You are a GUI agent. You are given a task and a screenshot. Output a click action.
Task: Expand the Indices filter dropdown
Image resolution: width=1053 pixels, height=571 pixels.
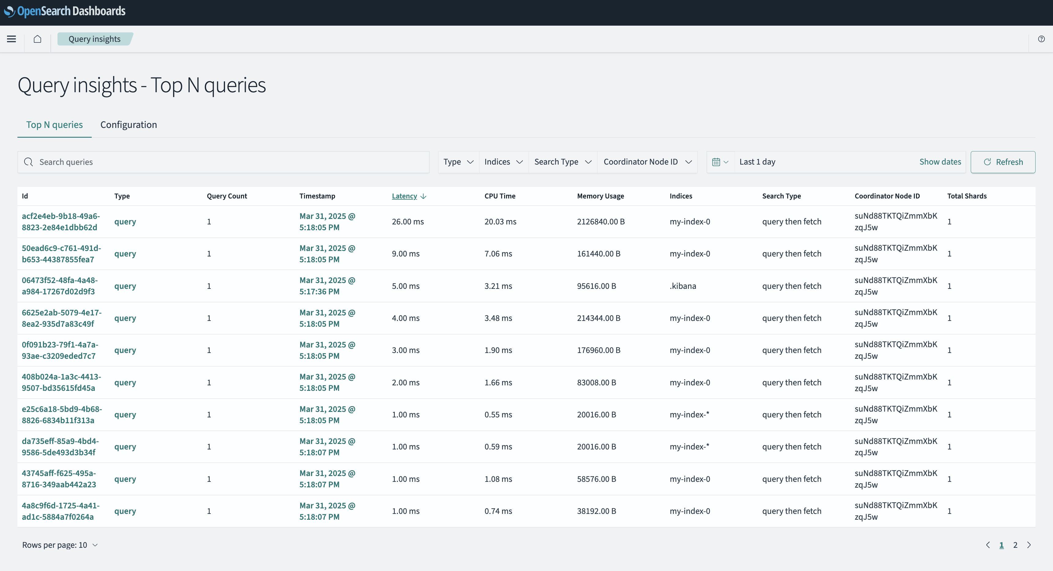pyautogui.click(x=504, y=162)
